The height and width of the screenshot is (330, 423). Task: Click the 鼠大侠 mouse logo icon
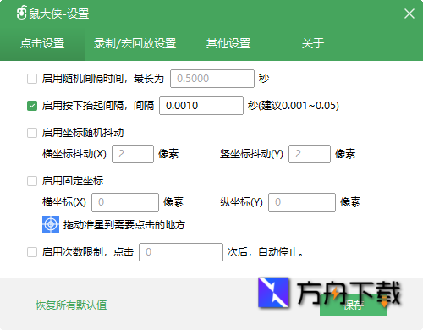click(x=21, y=14)
